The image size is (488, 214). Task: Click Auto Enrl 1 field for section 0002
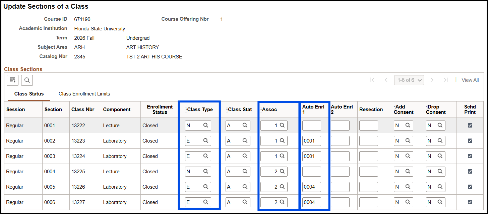click(x=311, y=141)
